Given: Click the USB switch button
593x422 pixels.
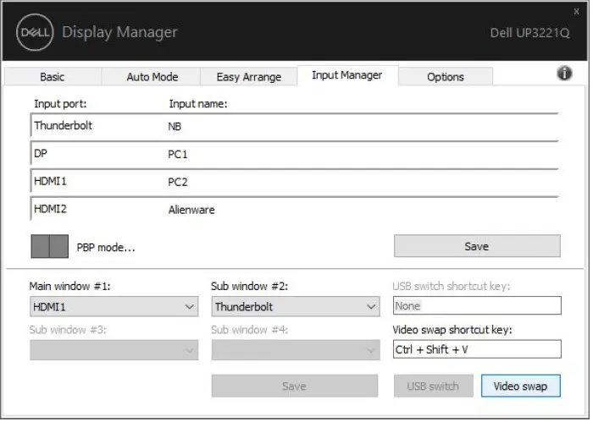Looking at the screenshot, I should 434,386.
